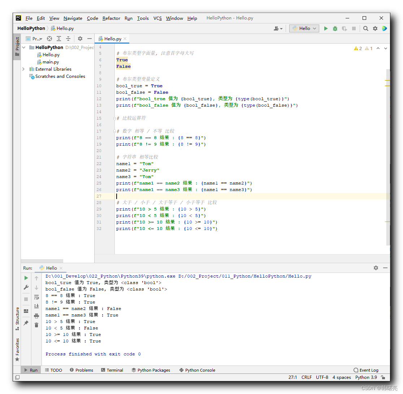The width and height of the screenshot is (403, 394).
Task: Click the HelloPython breadcrumb
Action: (31, 28)
